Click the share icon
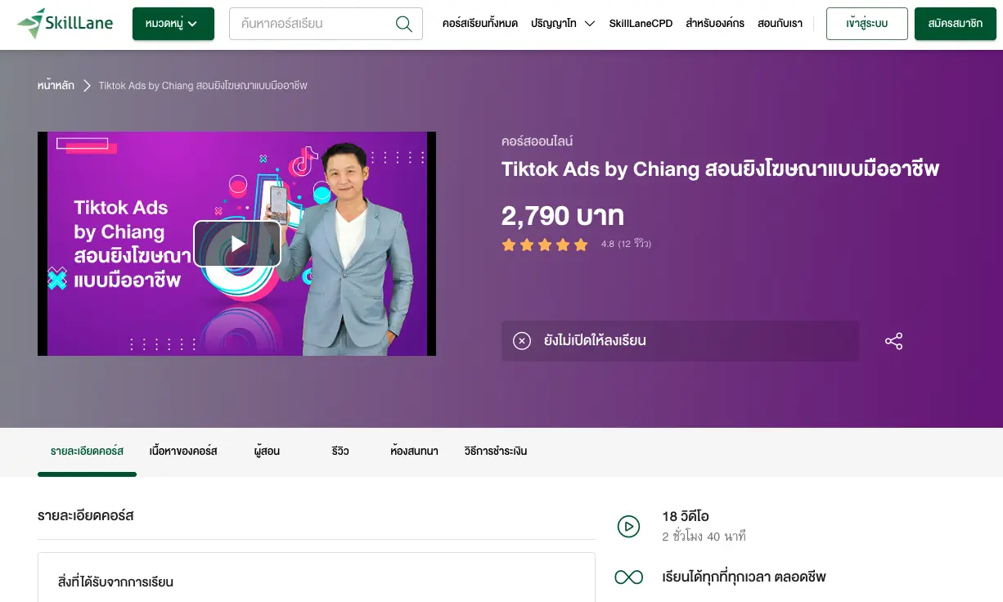The height and width of the screenshot is (602, 1003). (x=893, y=341)
